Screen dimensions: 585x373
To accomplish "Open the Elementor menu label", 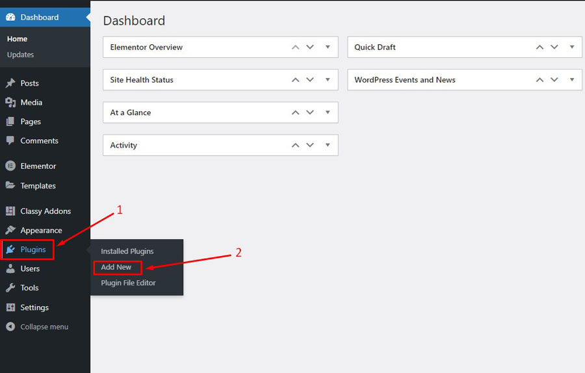I will [x=38, y=166].
